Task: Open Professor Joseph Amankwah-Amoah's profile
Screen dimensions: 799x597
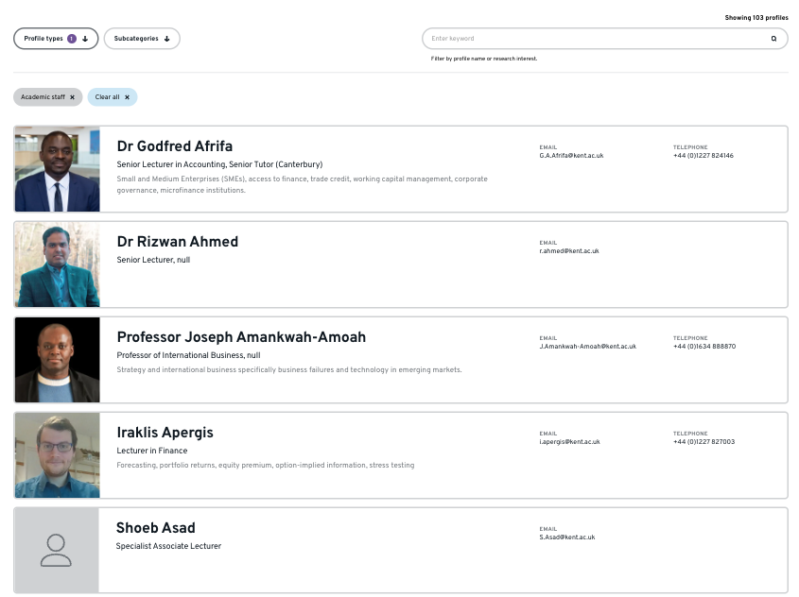Action: tap(241, 337)
